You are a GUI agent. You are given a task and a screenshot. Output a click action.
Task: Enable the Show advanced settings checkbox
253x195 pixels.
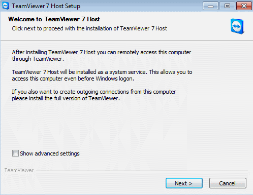click(x=15, y=153)
